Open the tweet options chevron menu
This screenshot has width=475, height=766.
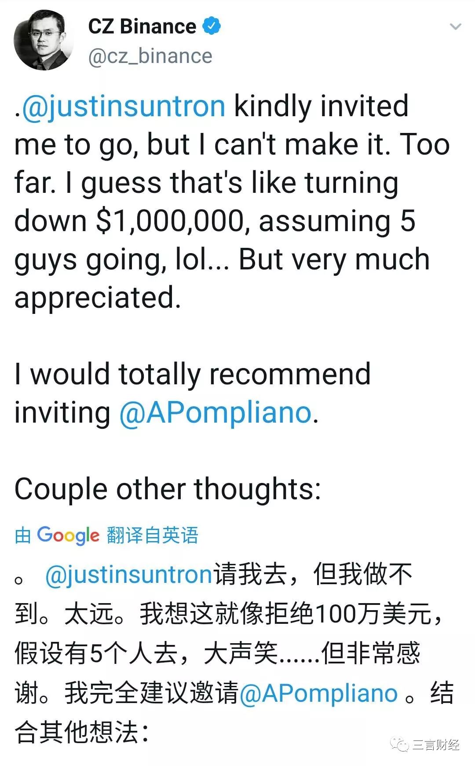455,27
